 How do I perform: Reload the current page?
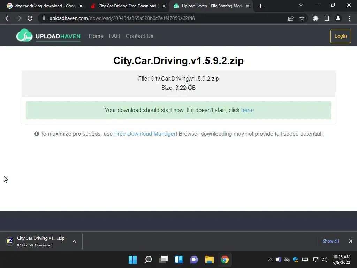pos(30,18)
